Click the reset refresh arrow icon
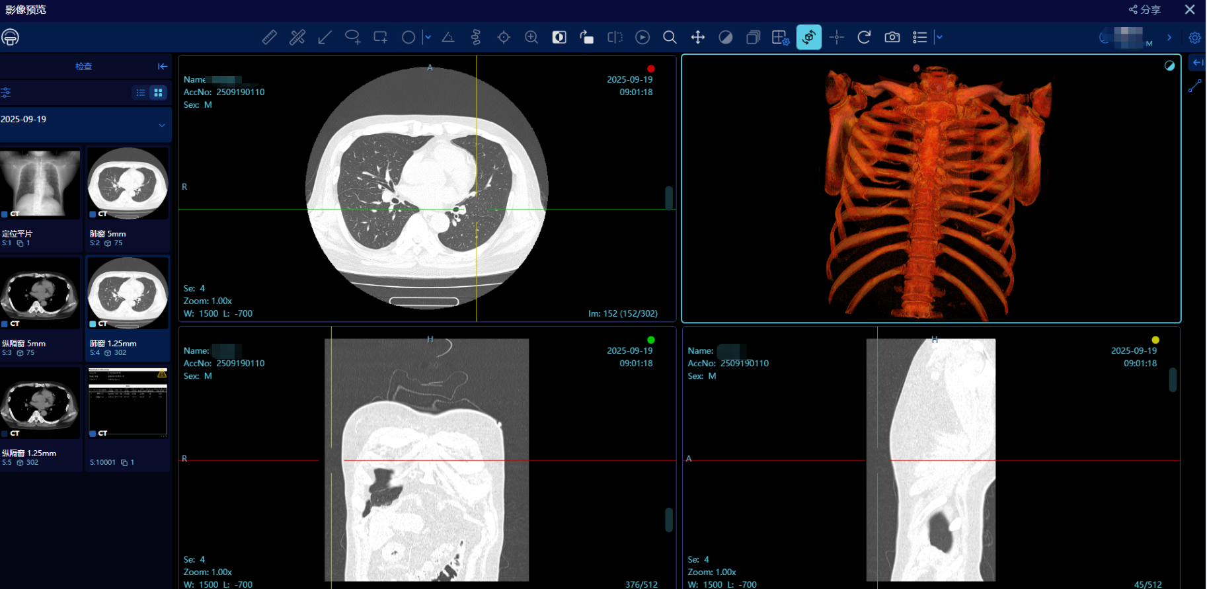Screen dimensions: 1207x589 pyautogui.click(x=864, y=37)
